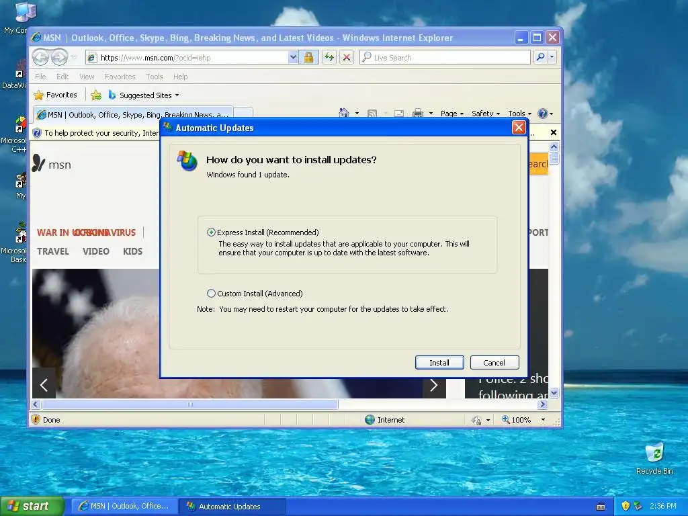Open the Safety dropdown menu
This screenshot has height=516, width=688.
tap(486, 113)
